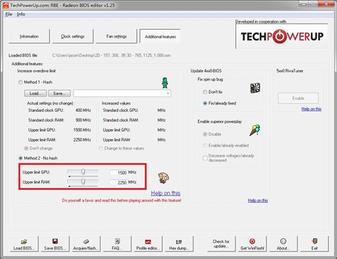Open Help on this for overdrive limit
337x259 pixels.
[166, 193]
